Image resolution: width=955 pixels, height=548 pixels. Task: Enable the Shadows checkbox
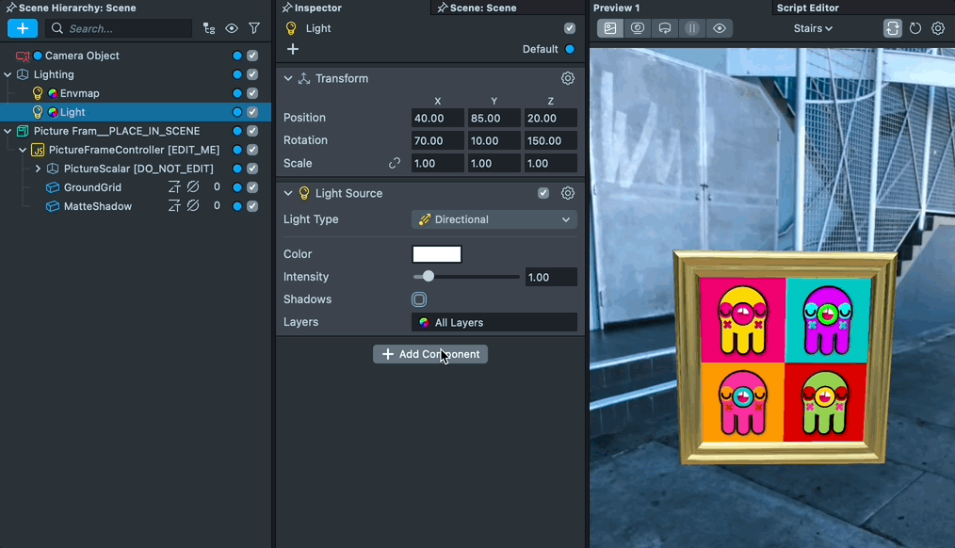tap(419, 299)
